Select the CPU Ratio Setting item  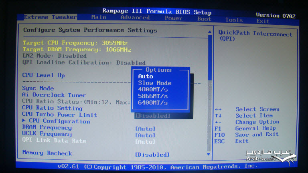coord(52,108)
